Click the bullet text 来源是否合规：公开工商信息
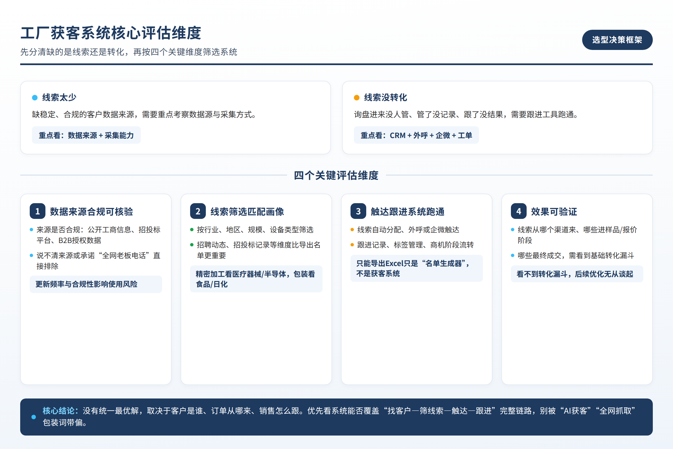673x449 pixels. (98, 235)
